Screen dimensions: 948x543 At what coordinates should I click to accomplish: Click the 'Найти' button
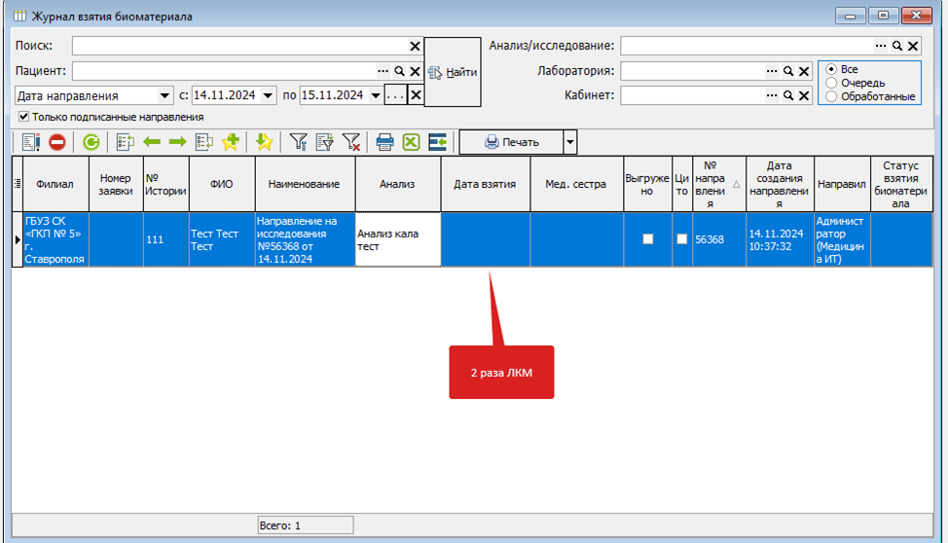click(x=453, y=72)
